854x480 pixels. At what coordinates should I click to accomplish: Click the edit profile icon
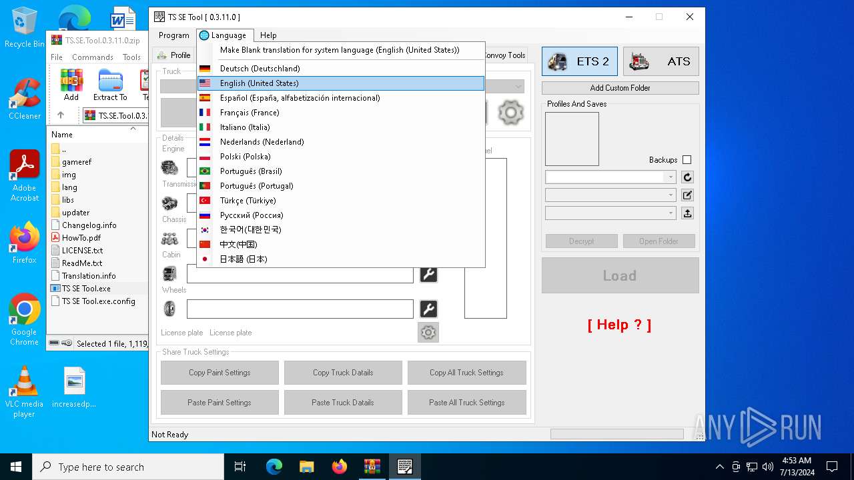click(687, 195)
